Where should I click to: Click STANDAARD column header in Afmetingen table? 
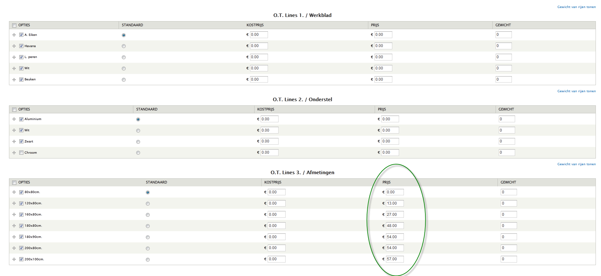click(x=156, y=182)
